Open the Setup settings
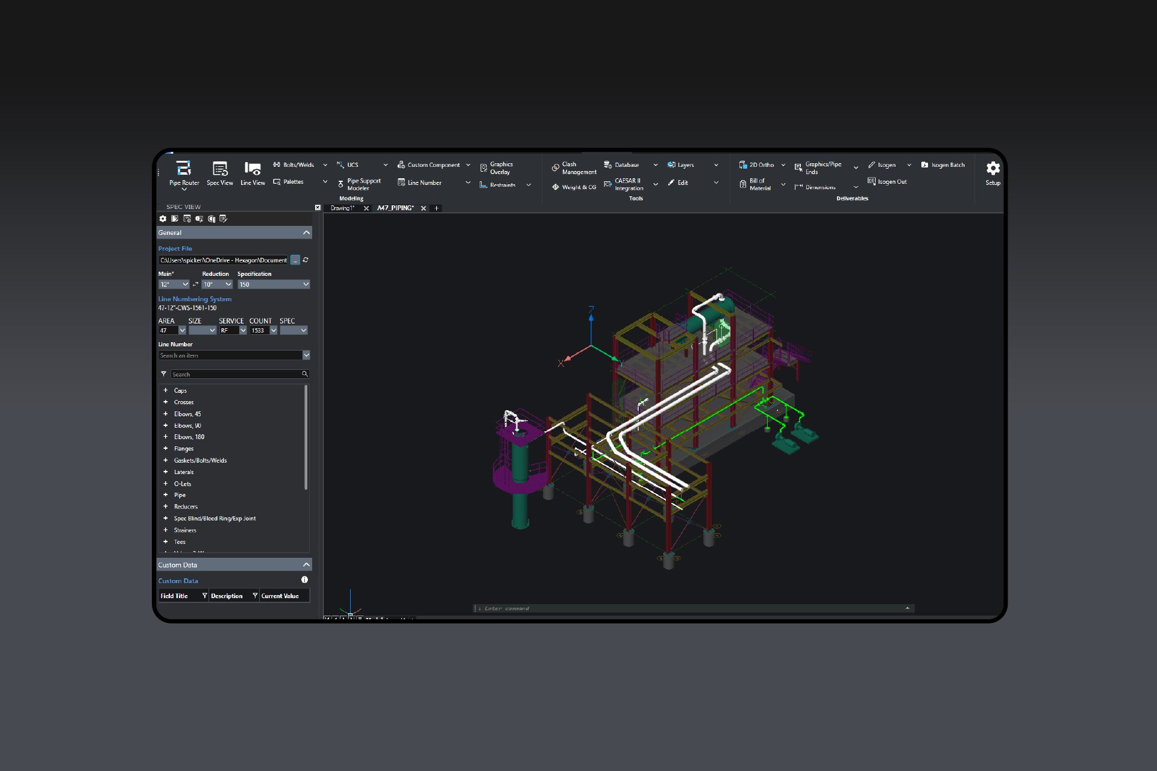The width and height of the screenshot is (1157, 771). click(x=992, y=172)
